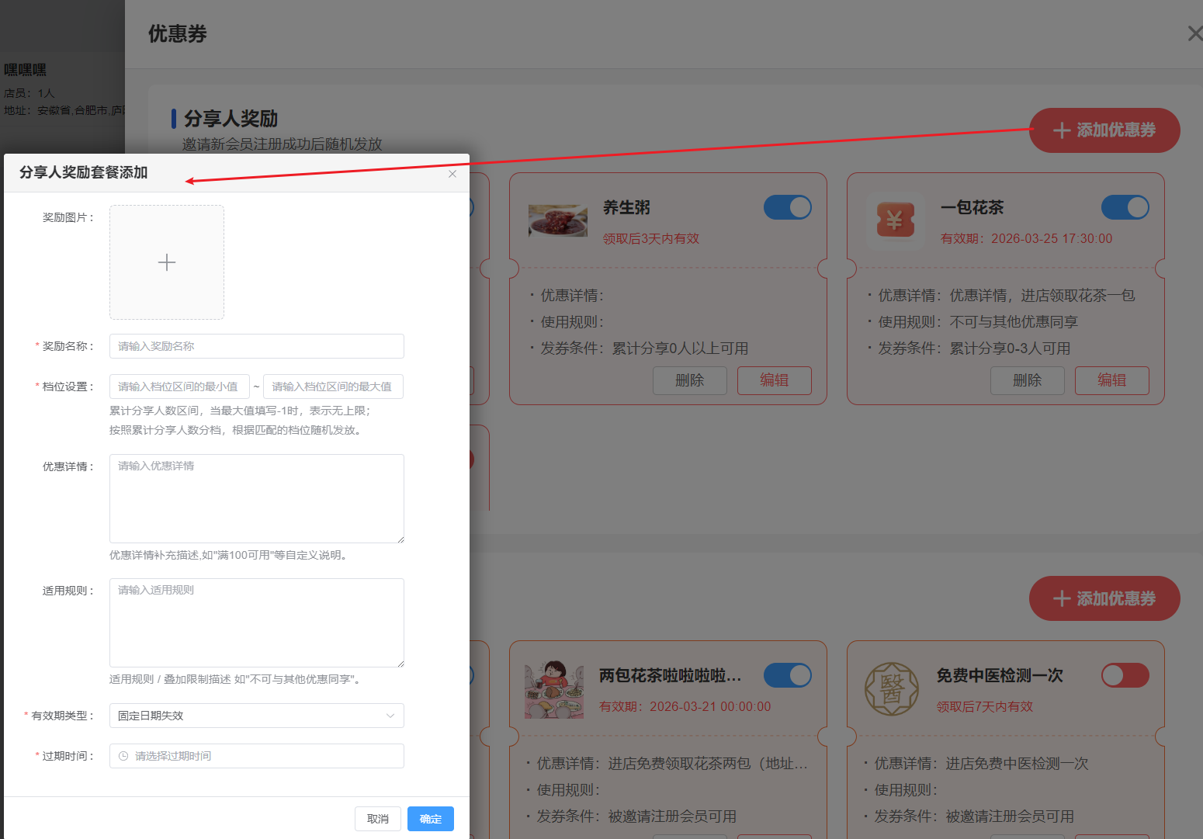The image size is (1203, 839).
Task: Enable the 免费中医检测一次 coupon switch
Action: 1125,675
